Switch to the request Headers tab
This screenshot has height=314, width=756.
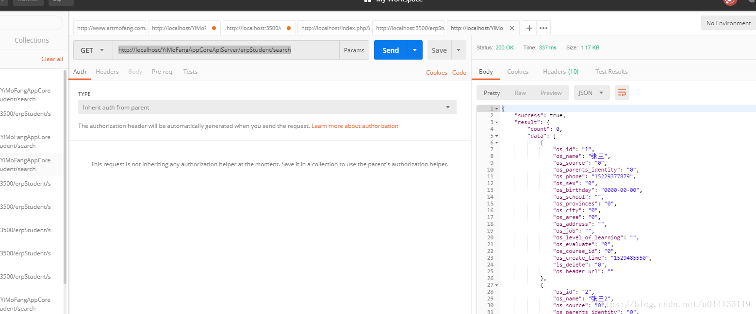107,71
